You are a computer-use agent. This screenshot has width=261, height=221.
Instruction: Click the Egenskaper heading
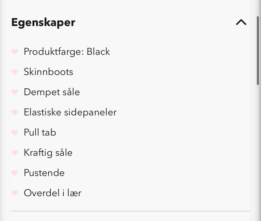coord(43,22)
